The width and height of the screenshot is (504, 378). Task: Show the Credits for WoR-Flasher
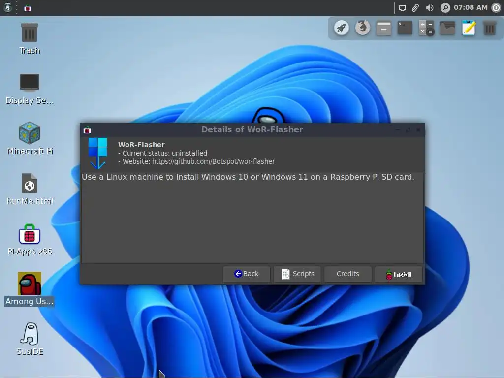click(x=348, y=274)
